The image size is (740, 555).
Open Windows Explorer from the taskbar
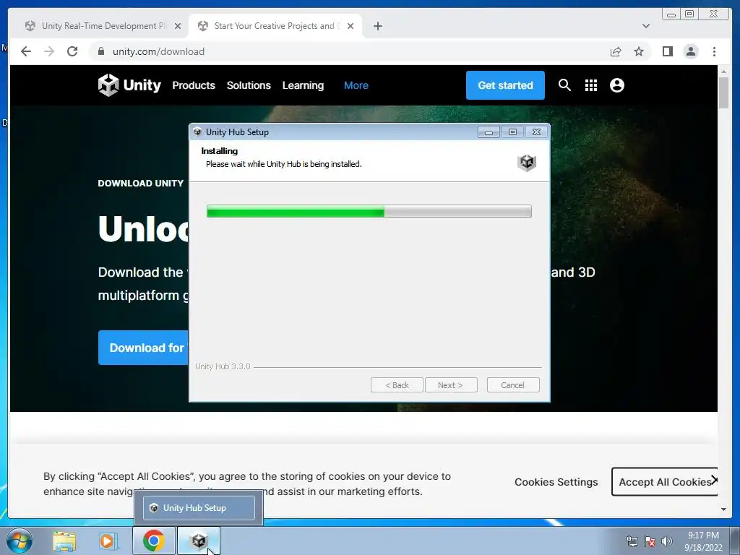[64, 541]
